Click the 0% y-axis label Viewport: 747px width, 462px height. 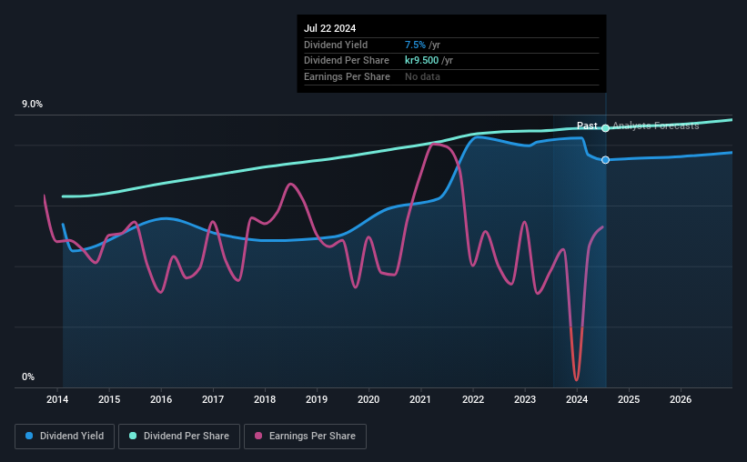tap(28, 377)
